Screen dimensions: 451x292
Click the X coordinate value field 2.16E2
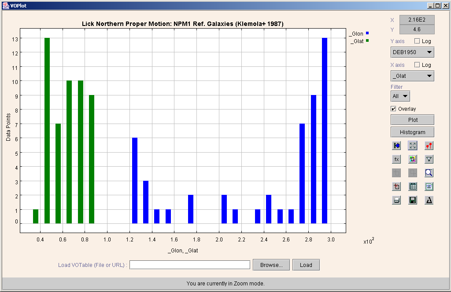(417, 20)
